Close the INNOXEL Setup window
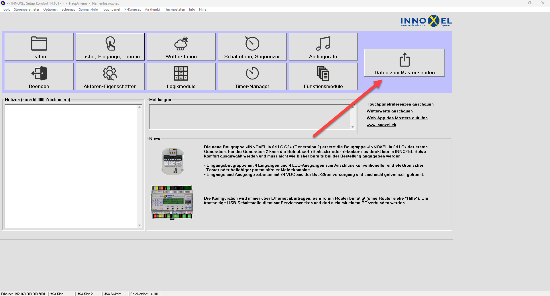Viewport: 550px width, 296px height. (x=543, y=3)
